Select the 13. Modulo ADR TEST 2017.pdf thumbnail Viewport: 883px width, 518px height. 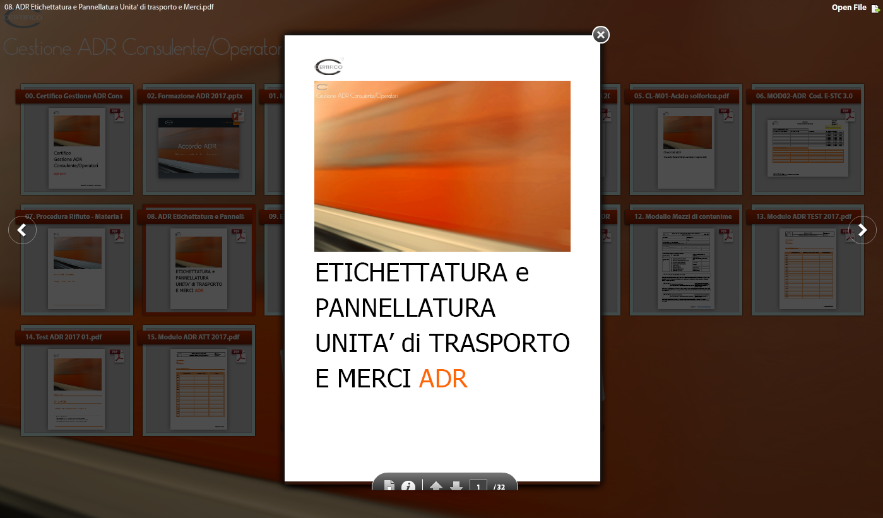807,269
